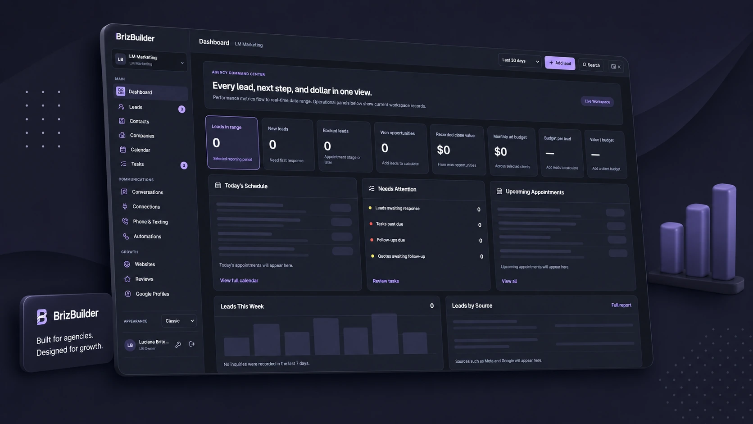Click the Reviews star icon
753x424 pixels.
[x=127, y=279]
